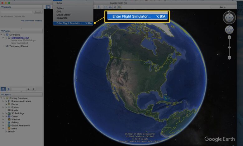The image size is (243, 146).
Task: Click the move item up arrow
Action: 28,89
